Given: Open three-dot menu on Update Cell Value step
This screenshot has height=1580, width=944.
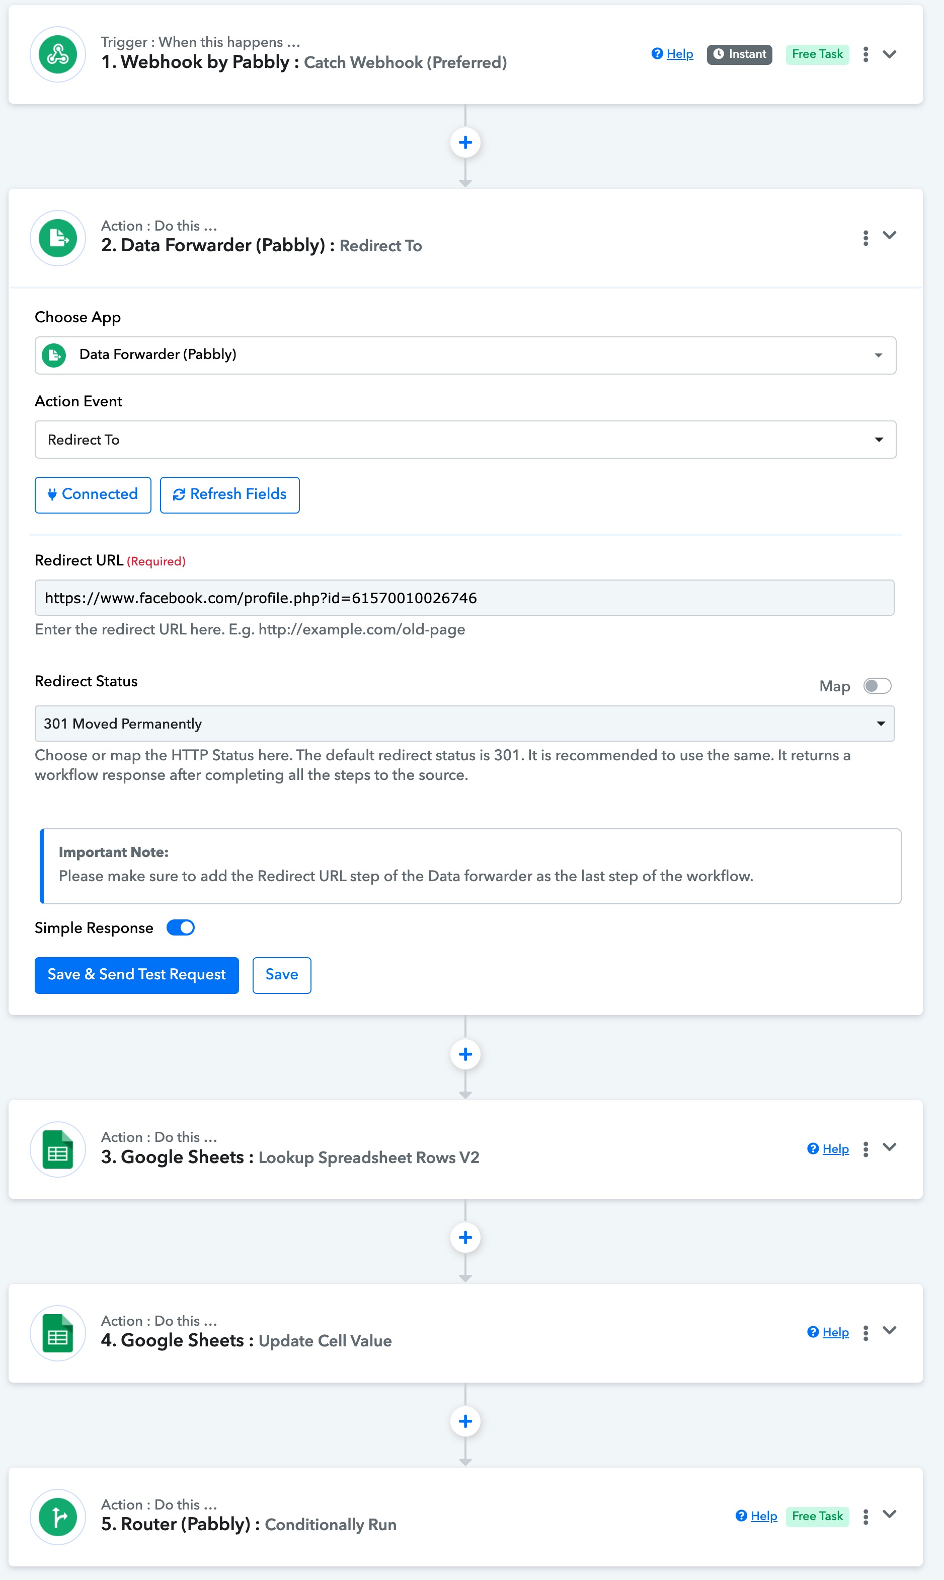Looking at the screenshot, I should point(865,1332).
